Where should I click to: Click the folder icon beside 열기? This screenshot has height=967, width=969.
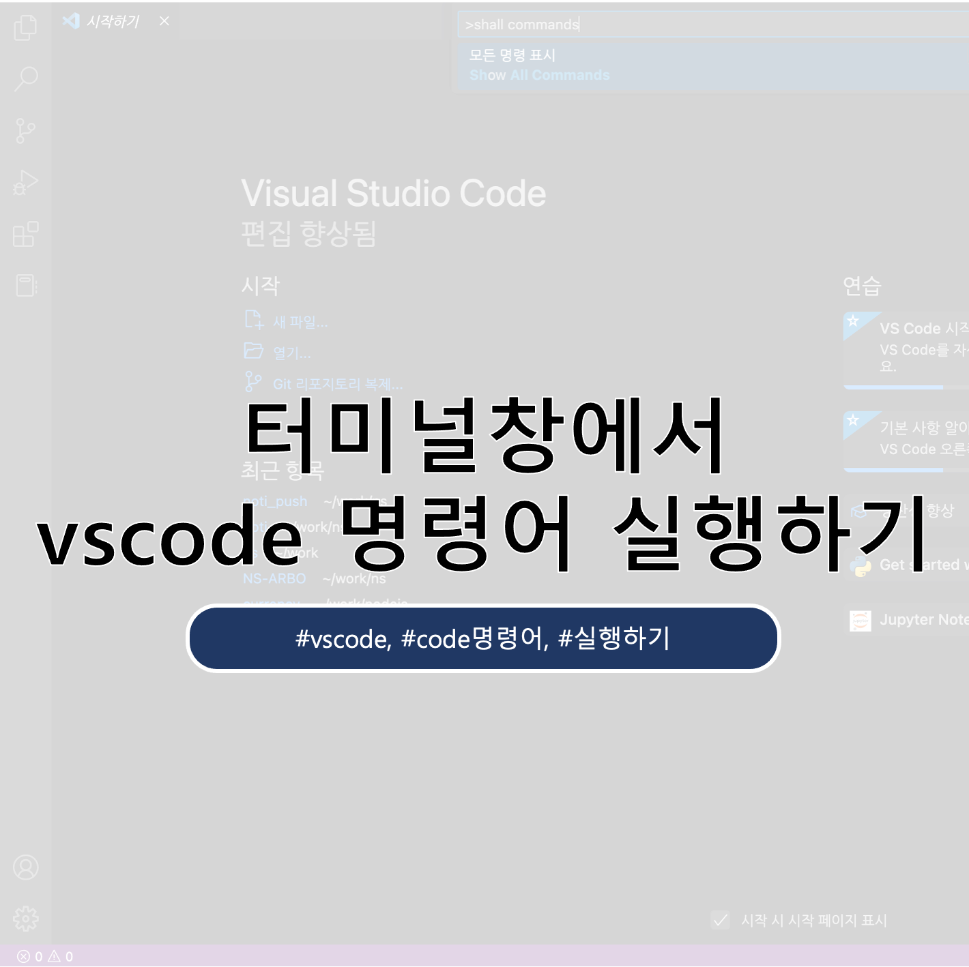coord(254,351)
